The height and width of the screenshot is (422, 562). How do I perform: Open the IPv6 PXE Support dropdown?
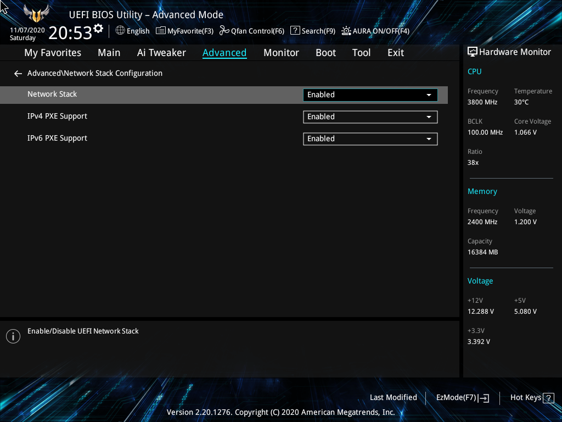point(370,139)
